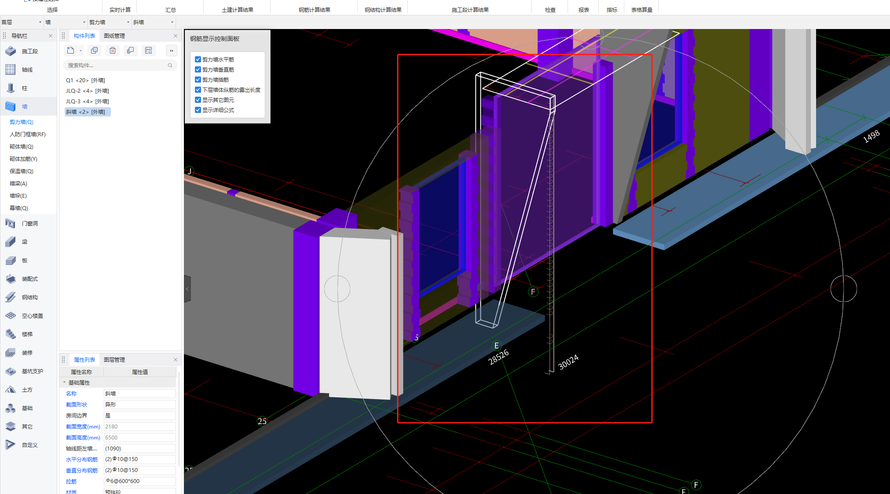
Task: Open 施工段 in the navigation bar
Action: (29, 51)
